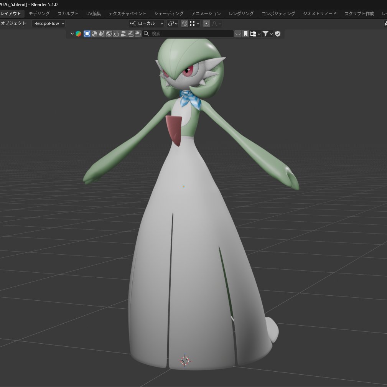Switch to the スカルプト workspace tab

(68, 13)
